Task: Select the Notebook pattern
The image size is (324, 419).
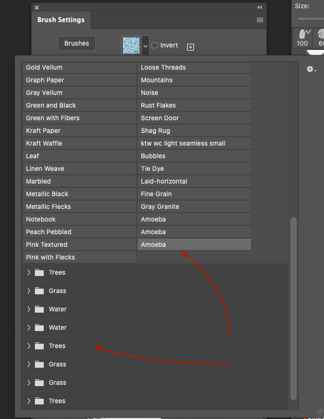Action: pyautogui.click(x=79, y=219)
